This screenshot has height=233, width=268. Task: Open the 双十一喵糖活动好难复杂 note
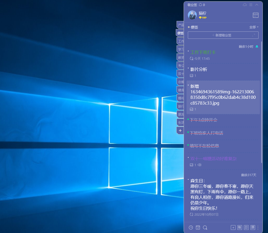coord(214,159)
